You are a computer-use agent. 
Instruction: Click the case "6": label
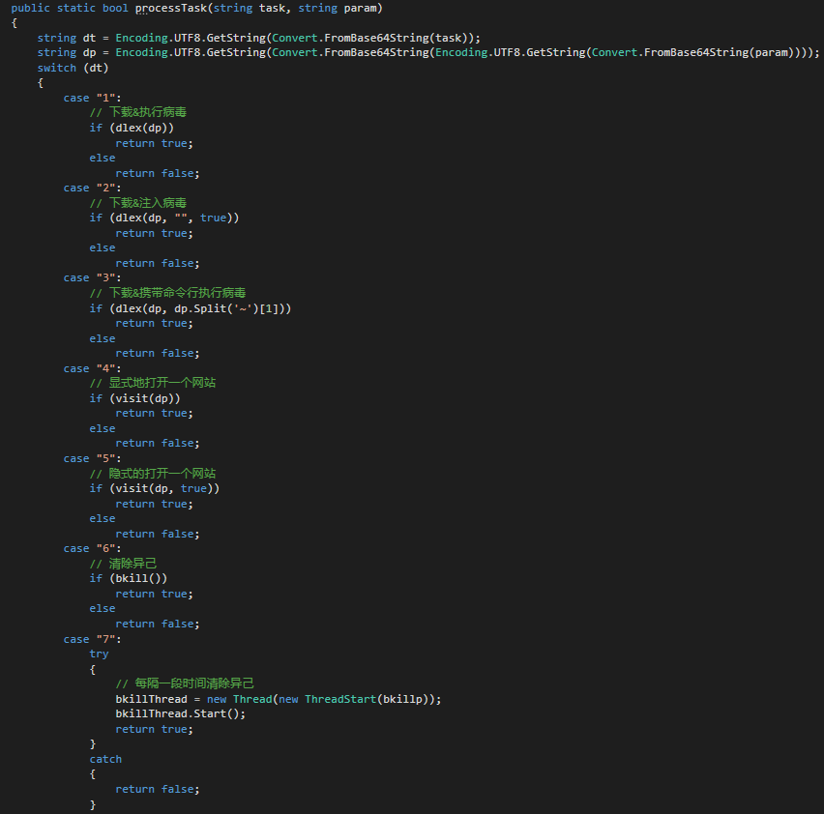(x=93, y=548)
